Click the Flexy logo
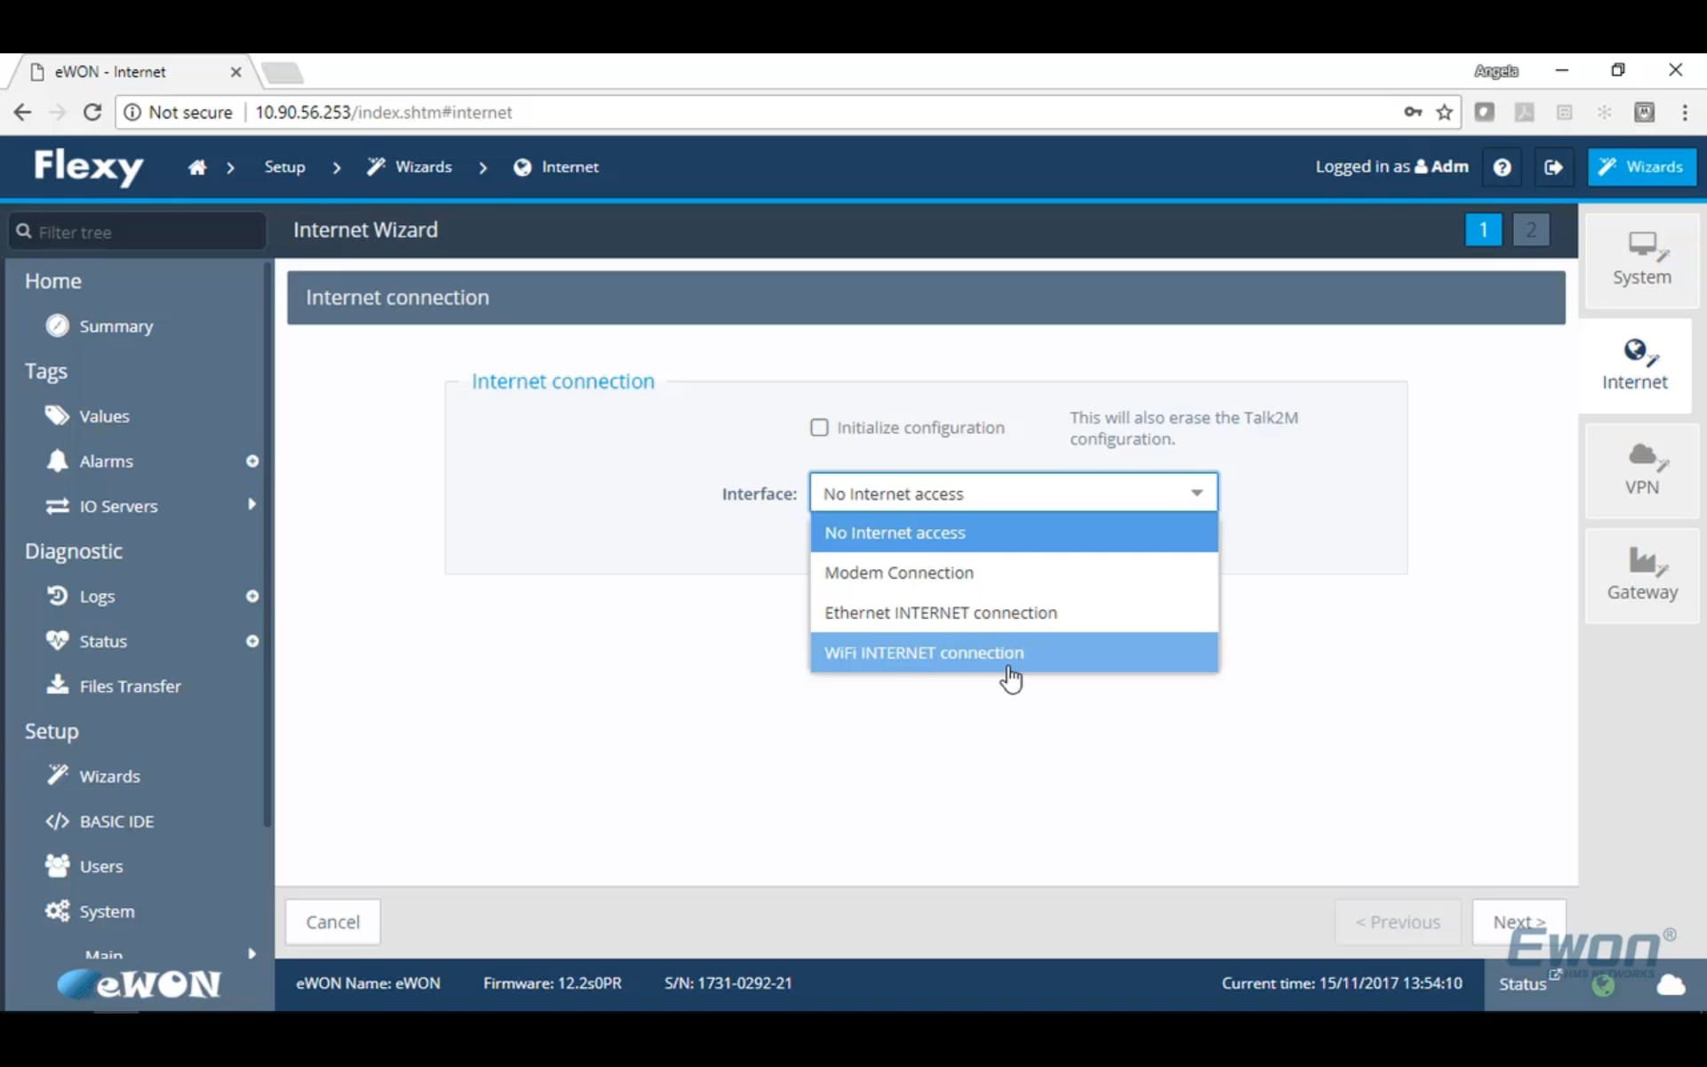Image resolution: width=1707 pixels, height=1067 pixels. pos(89,166)
